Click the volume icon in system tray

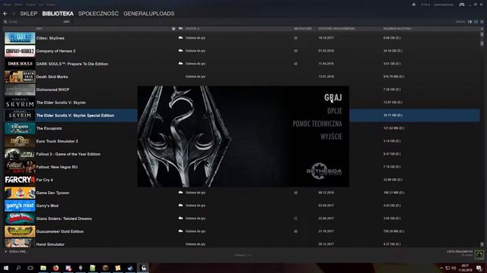(x=454, y=268)
